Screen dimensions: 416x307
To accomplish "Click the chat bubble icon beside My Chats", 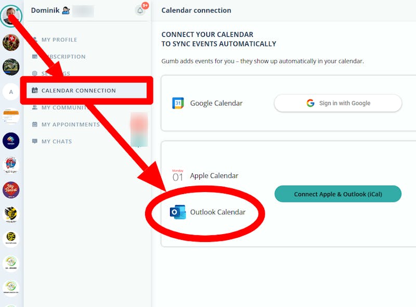I will pos(35,142).
